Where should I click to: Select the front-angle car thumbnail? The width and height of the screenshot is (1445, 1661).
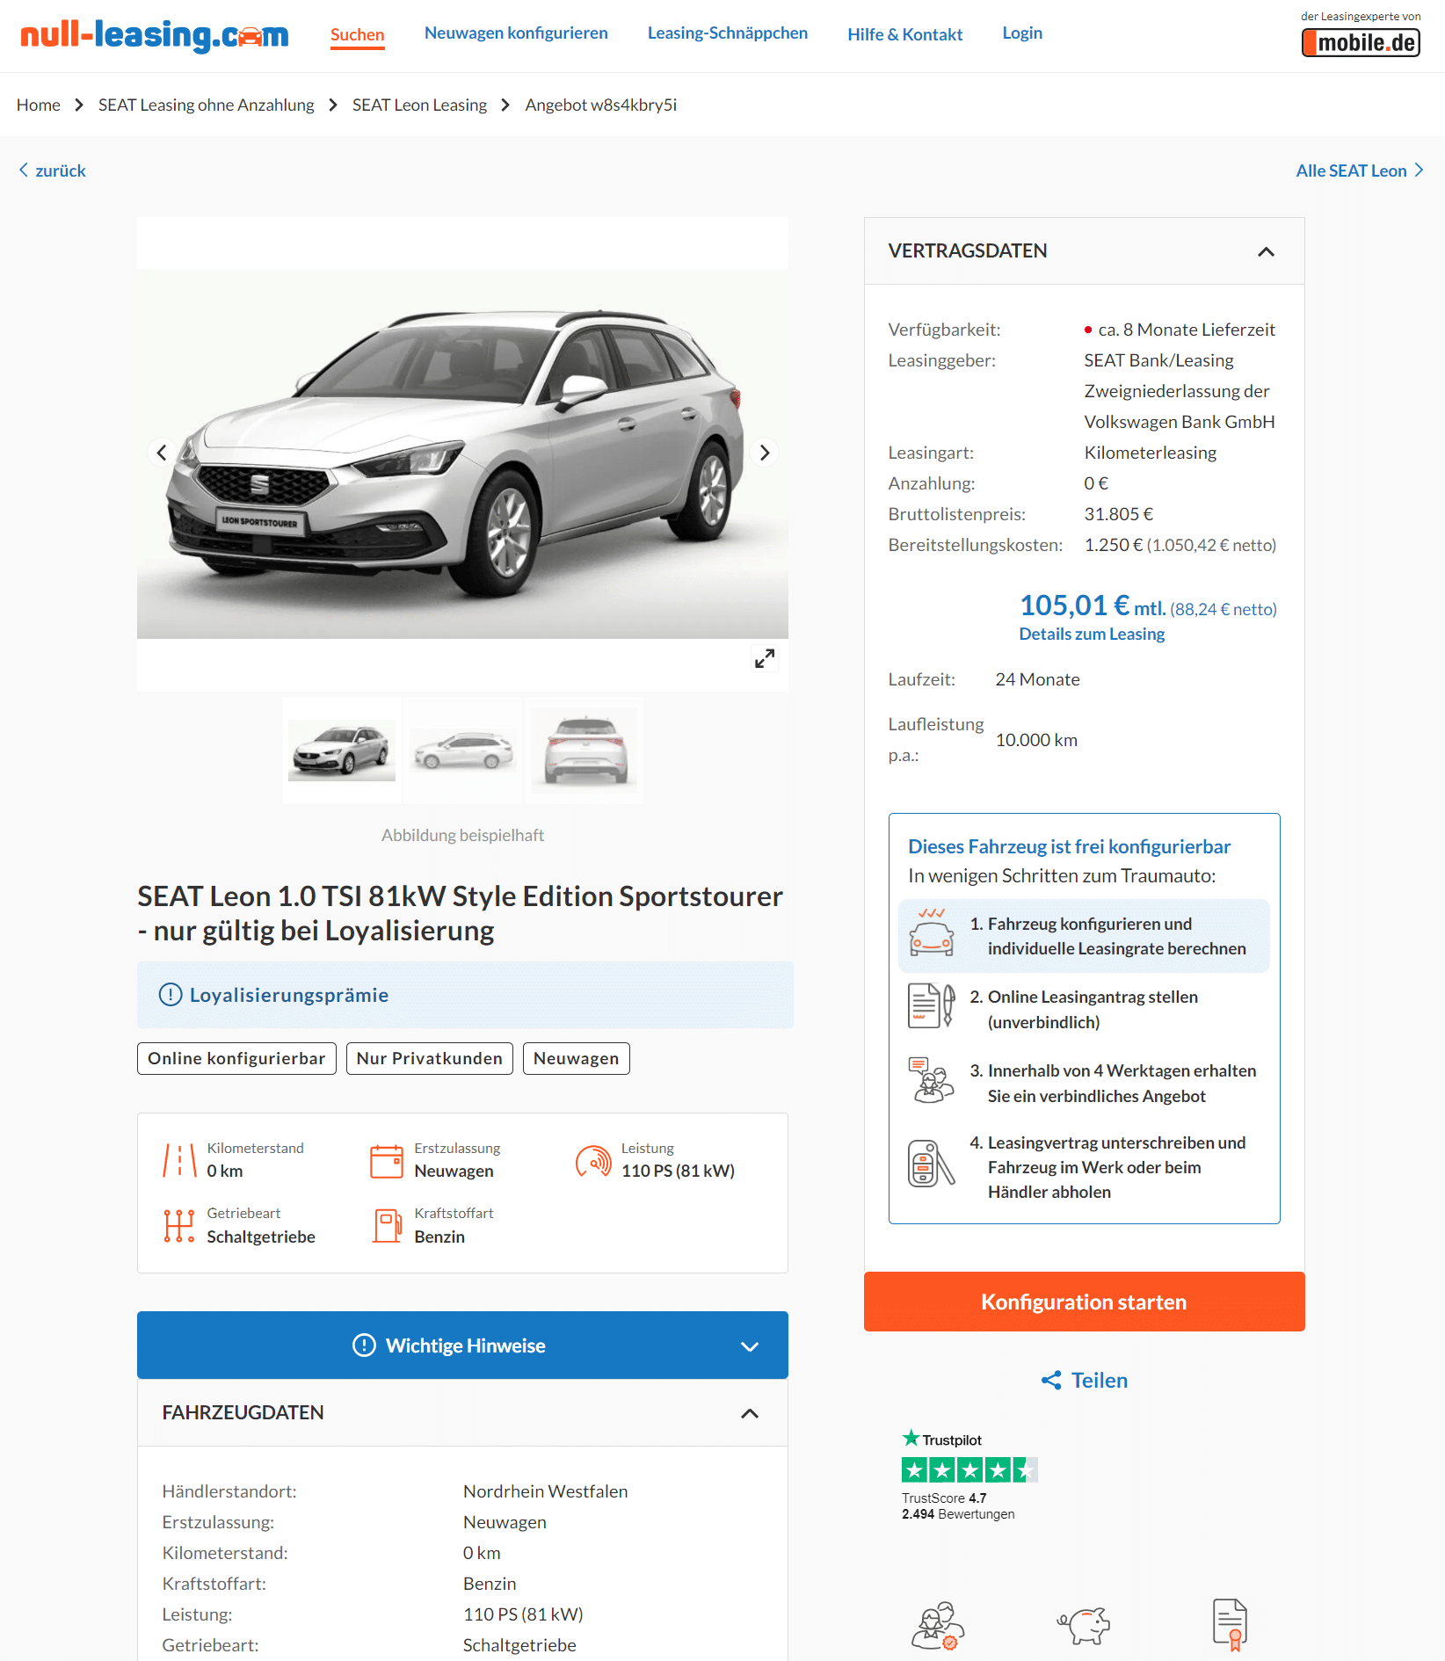coord(342,751)
